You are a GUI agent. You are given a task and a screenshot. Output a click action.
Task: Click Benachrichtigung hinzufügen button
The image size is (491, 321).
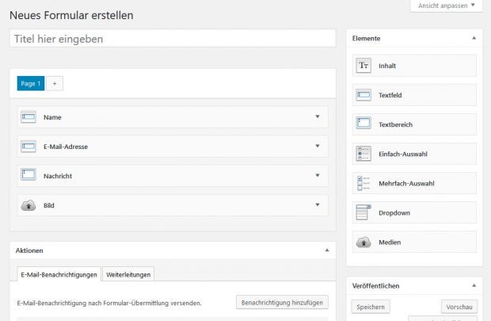282,302
